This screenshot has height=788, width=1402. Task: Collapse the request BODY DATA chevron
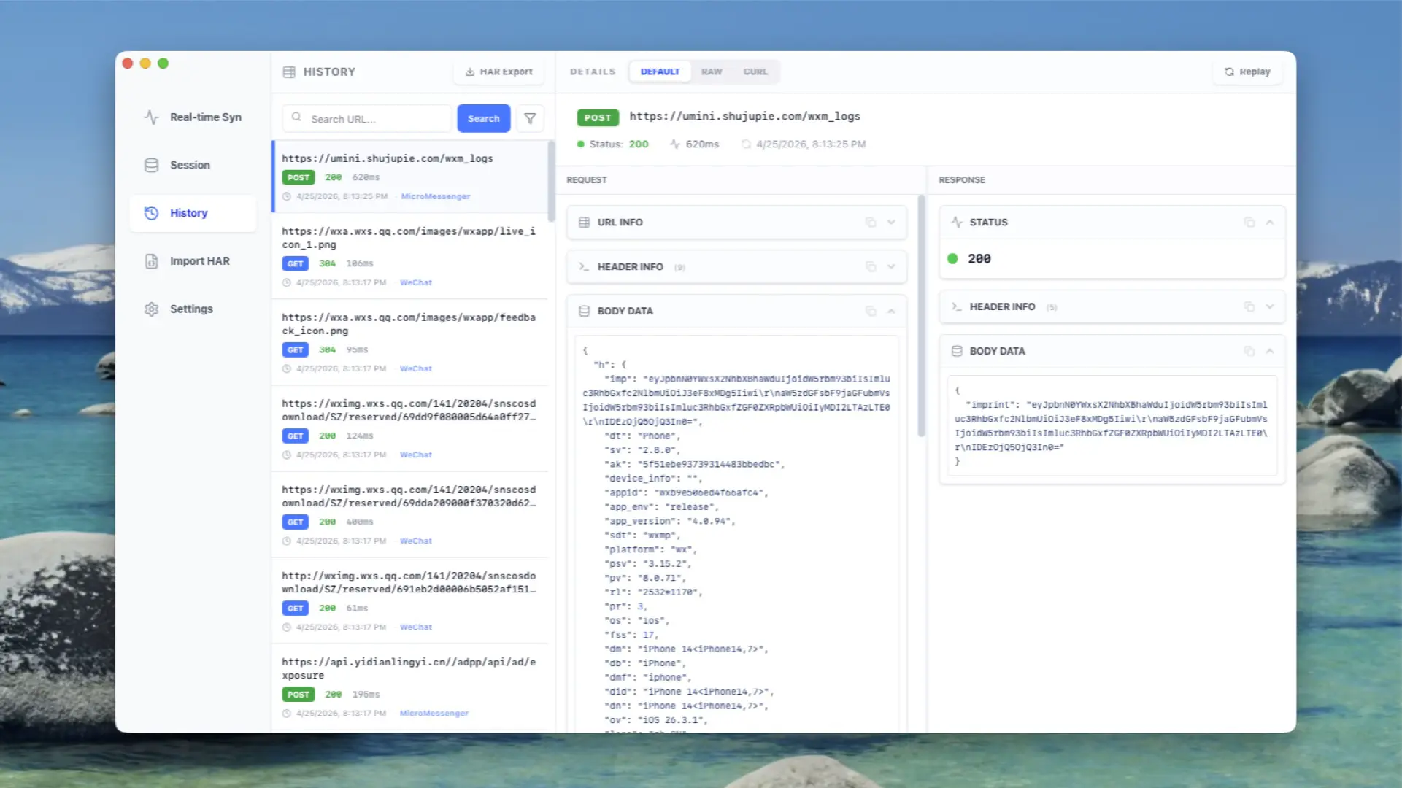pos(891,312)
